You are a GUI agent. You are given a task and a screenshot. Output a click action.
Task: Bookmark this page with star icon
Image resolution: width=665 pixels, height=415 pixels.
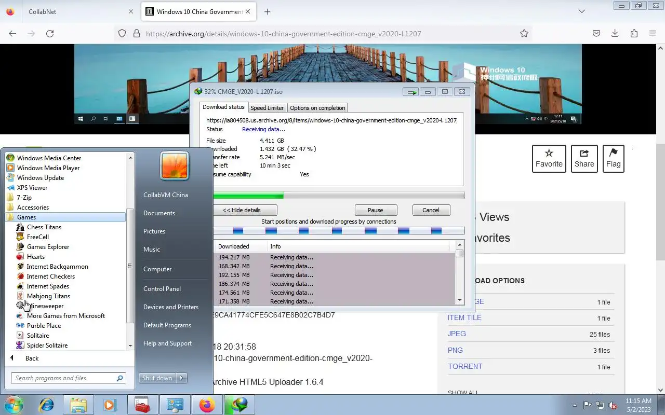(x=524, y=34)
